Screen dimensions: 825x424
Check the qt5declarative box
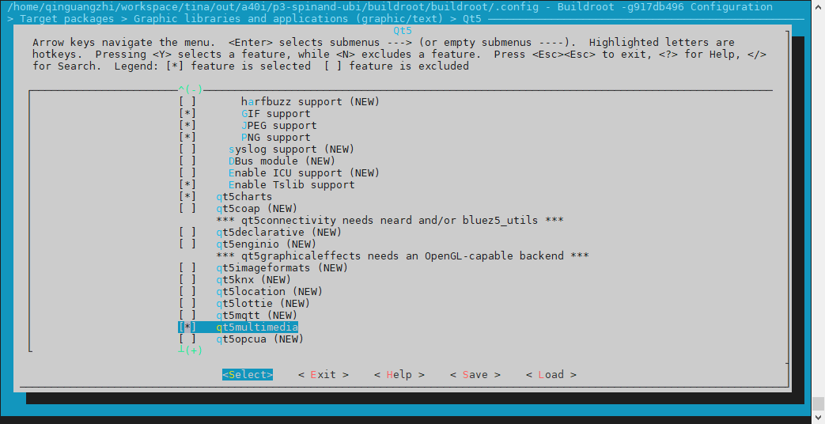187,232
